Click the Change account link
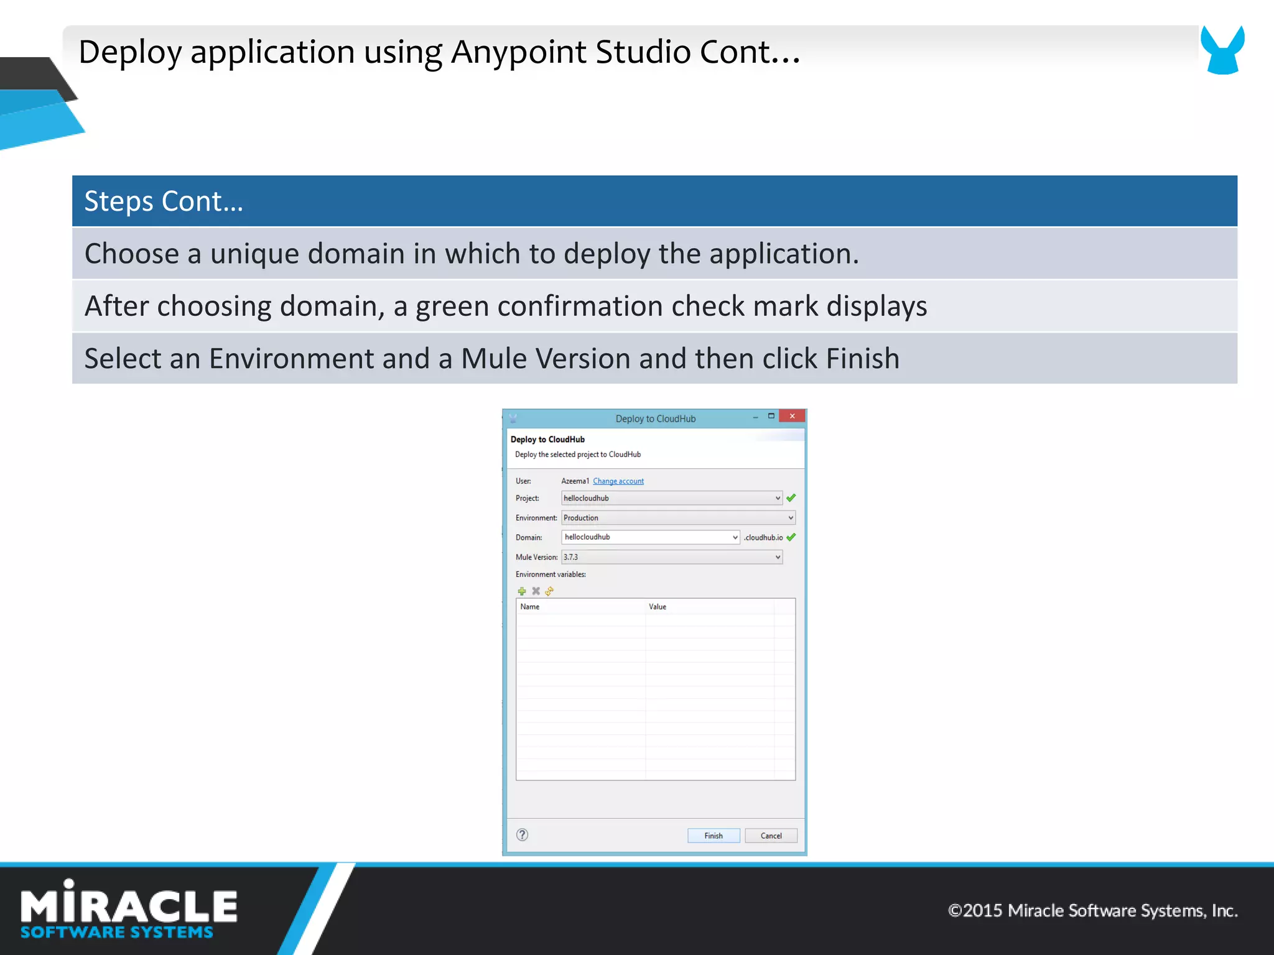Viewport: 1274px width, 955px height. coord(618,481)
